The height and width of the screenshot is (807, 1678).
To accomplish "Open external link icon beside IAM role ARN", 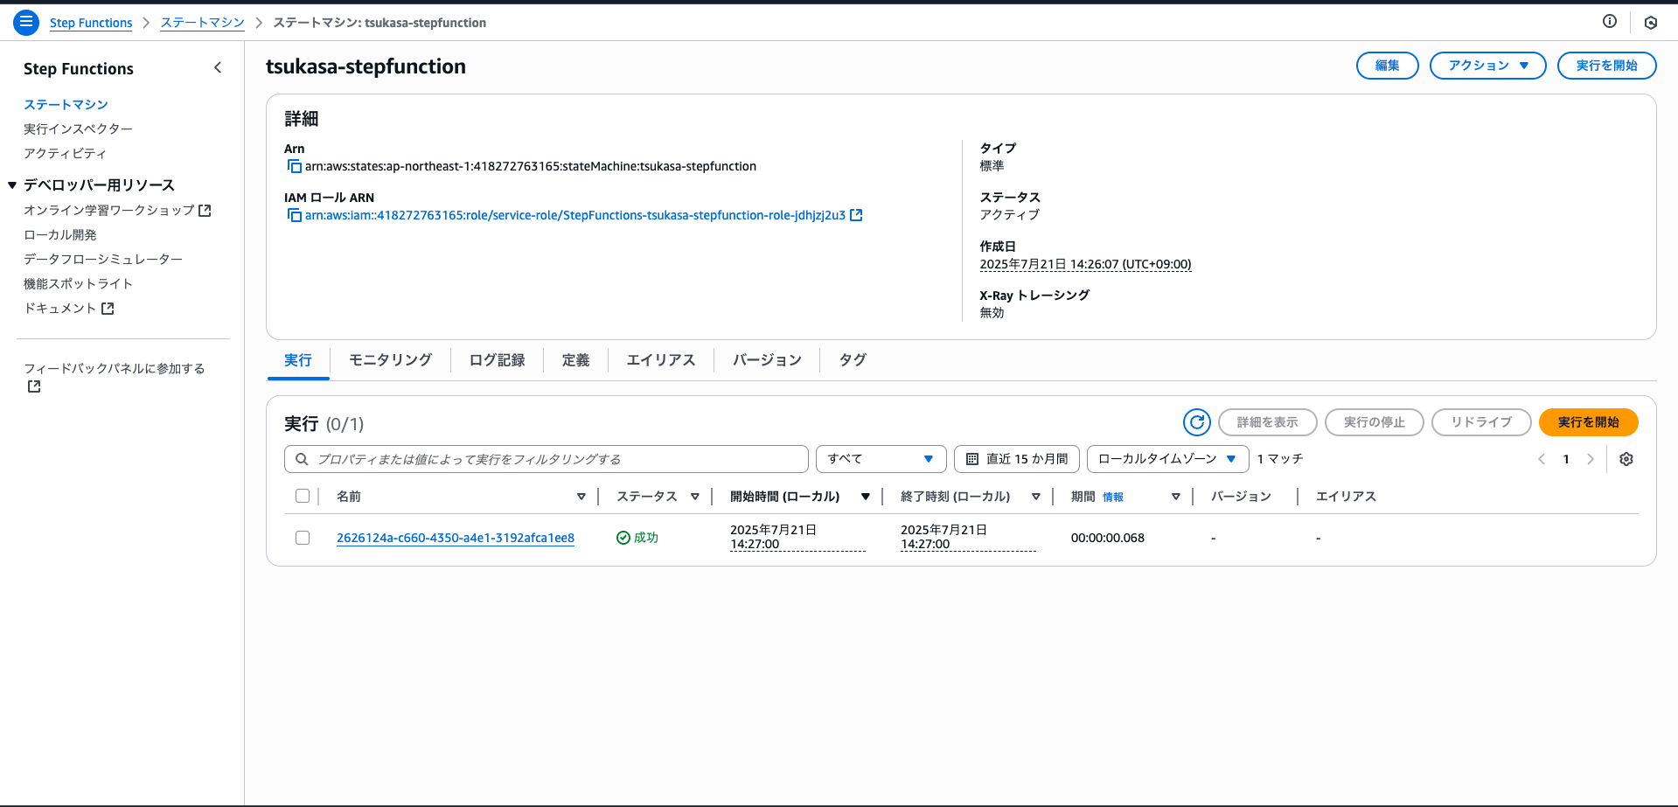I will 857,215.
